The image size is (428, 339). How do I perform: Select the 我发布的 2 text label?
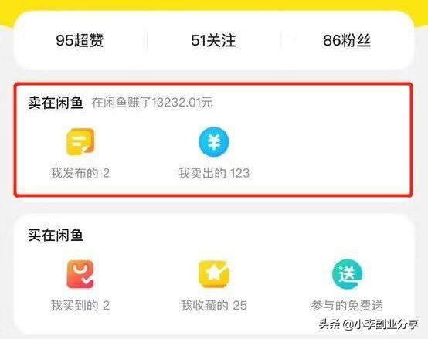[80, 173]
